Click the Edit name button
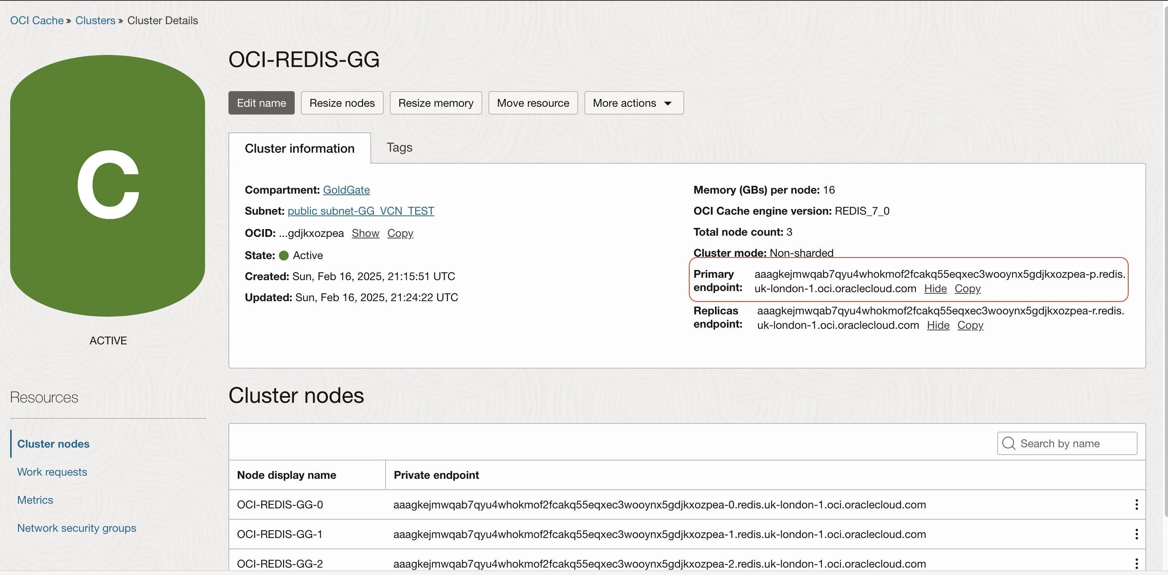1168x575 pixels. [x=261, y=103]
